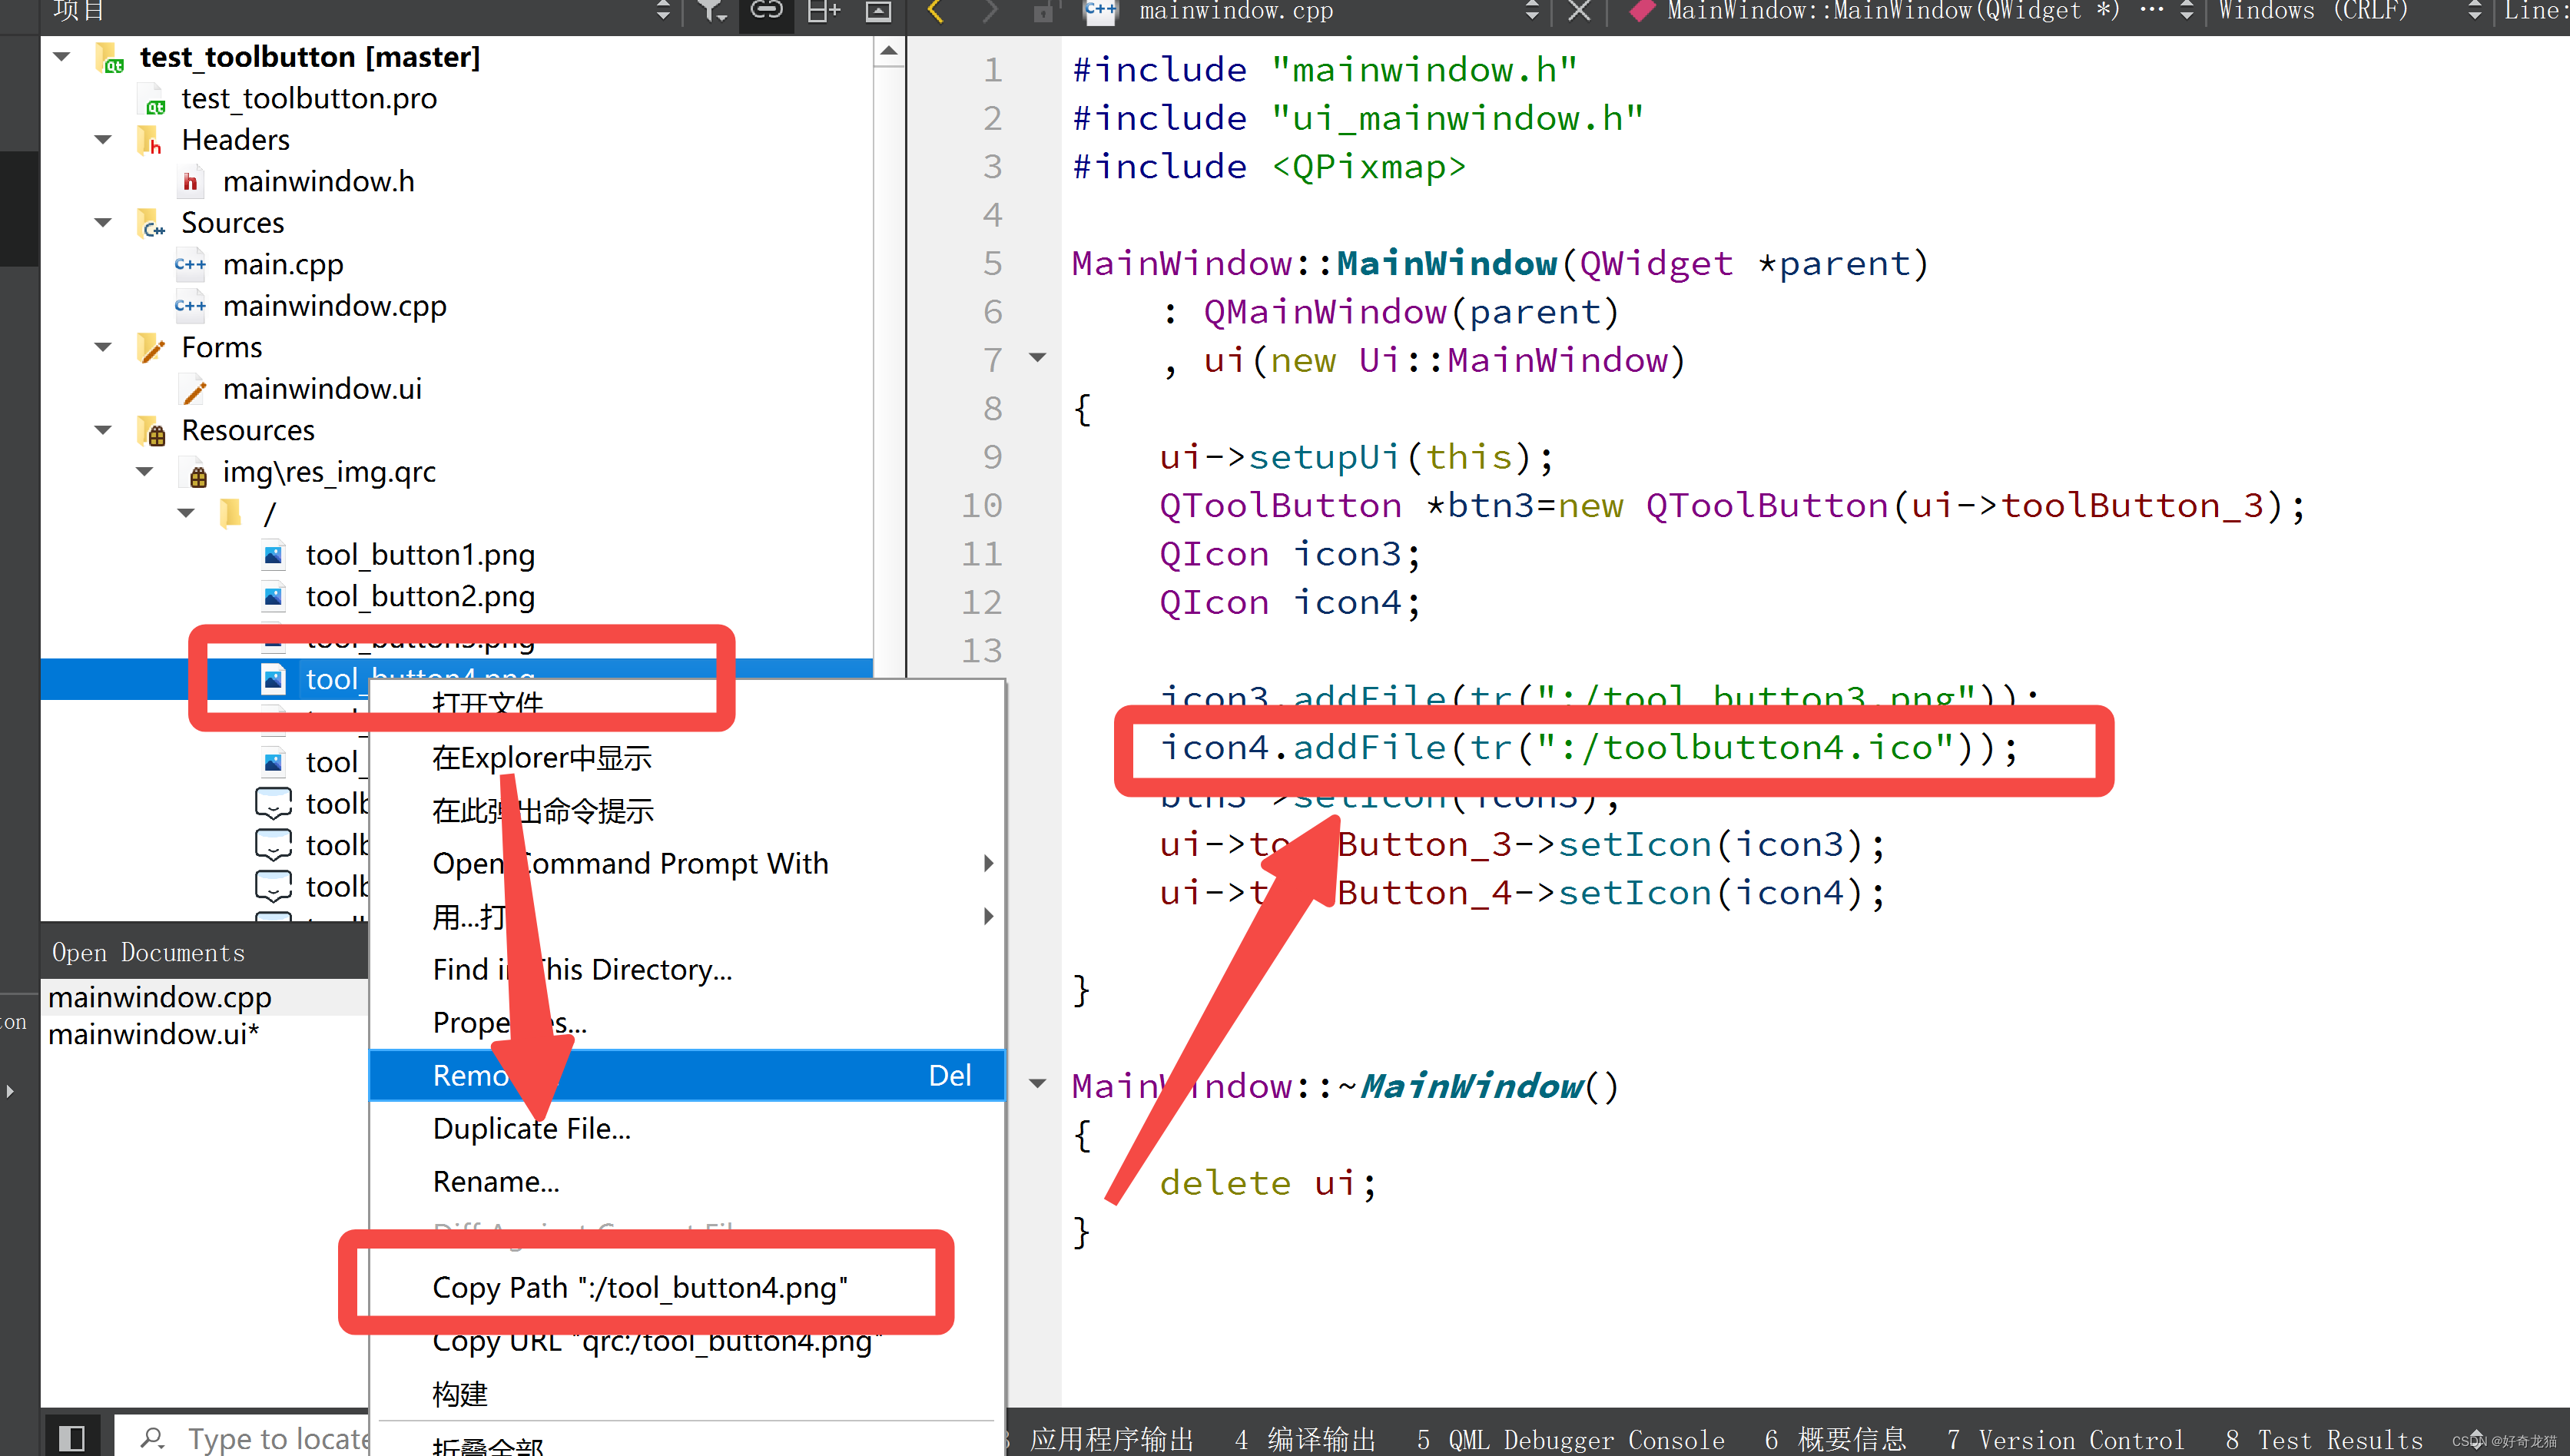Open the 项目 view selector dropdown
The width and height of the screenshot is (2570, 1456).
point(663,10)
